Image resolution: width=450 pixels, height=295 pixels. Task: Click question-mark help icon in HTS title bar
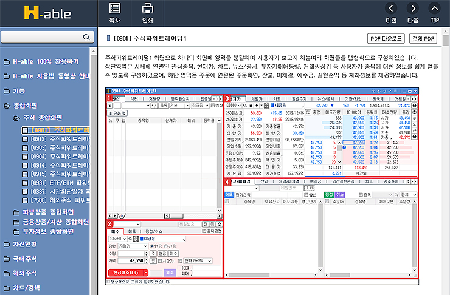click(390, 91)
